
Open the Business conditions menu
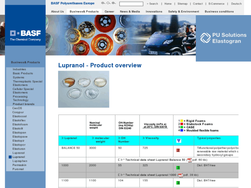click(x=219, y=11)
